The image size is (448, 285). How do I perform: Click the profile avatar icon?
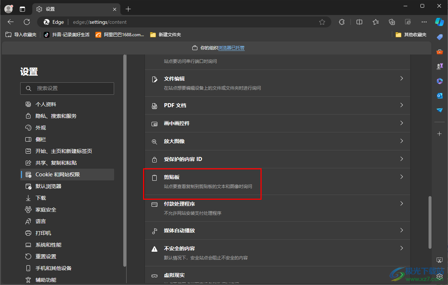click(8, 9)
